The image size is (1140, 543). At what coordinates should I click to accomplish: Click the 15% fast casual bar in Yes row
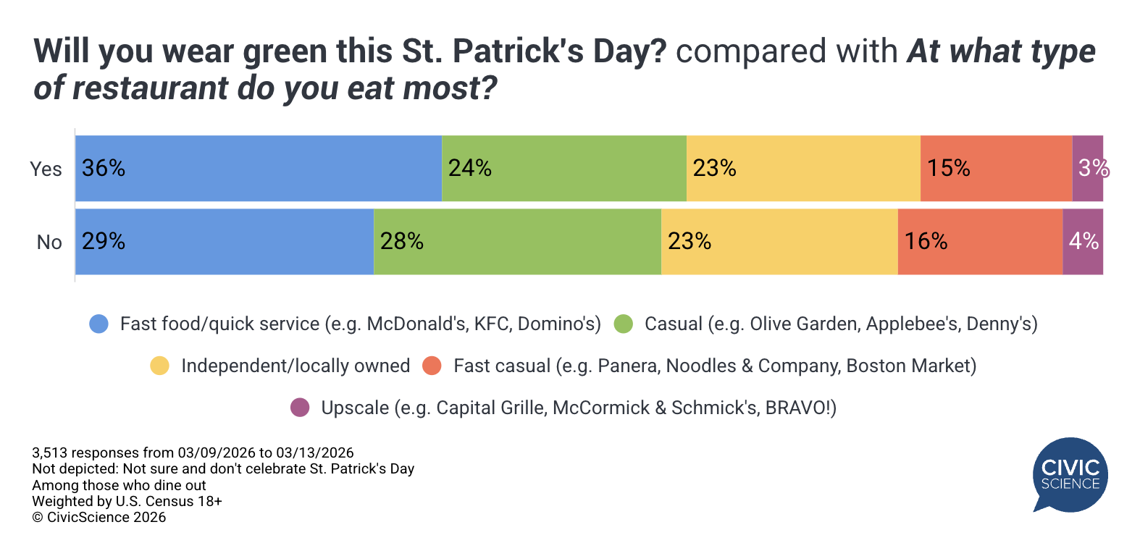click(x=996, y=168)
